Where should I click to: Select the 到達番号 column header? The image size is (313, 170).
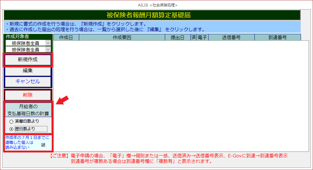pyautogui.click(x=277, y=38)
